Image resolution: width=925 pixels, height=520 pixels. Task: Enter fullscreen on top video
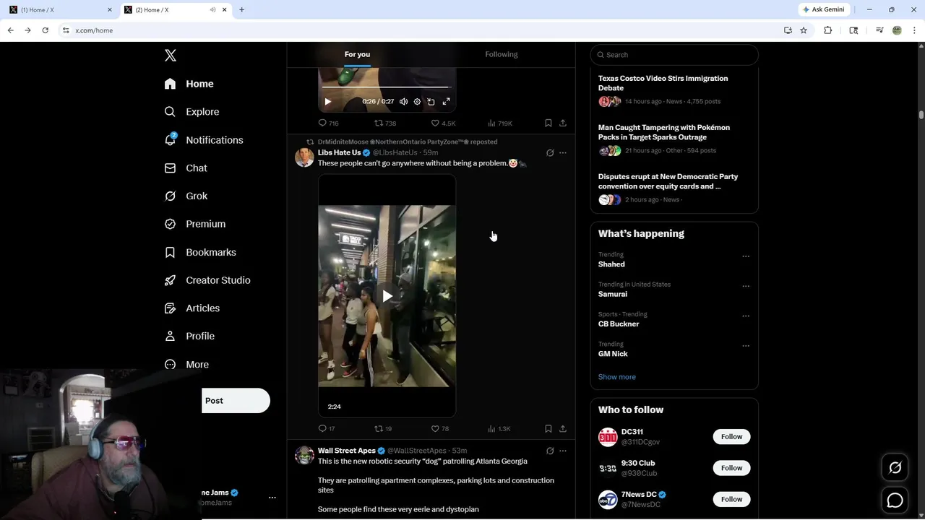click(446, 102)
